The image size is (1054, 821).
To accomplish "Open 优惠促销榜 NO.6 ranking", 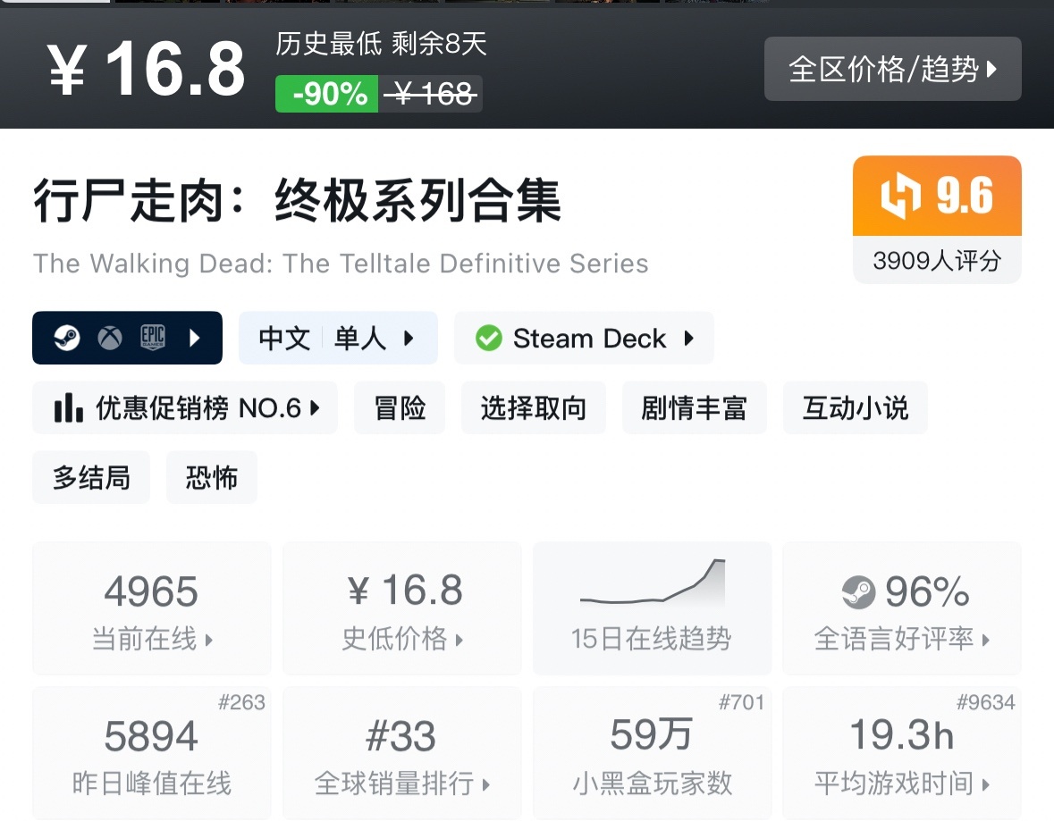I will [x=185, y=408].
